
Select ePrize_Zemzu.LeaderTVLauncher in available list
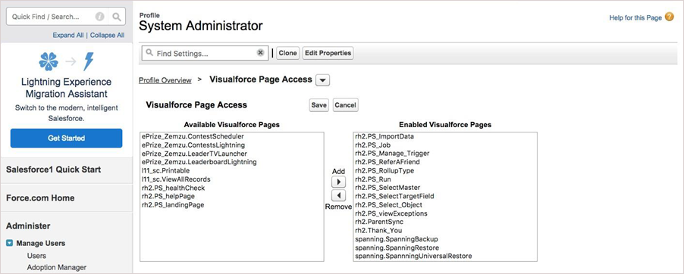coord(231,154)
